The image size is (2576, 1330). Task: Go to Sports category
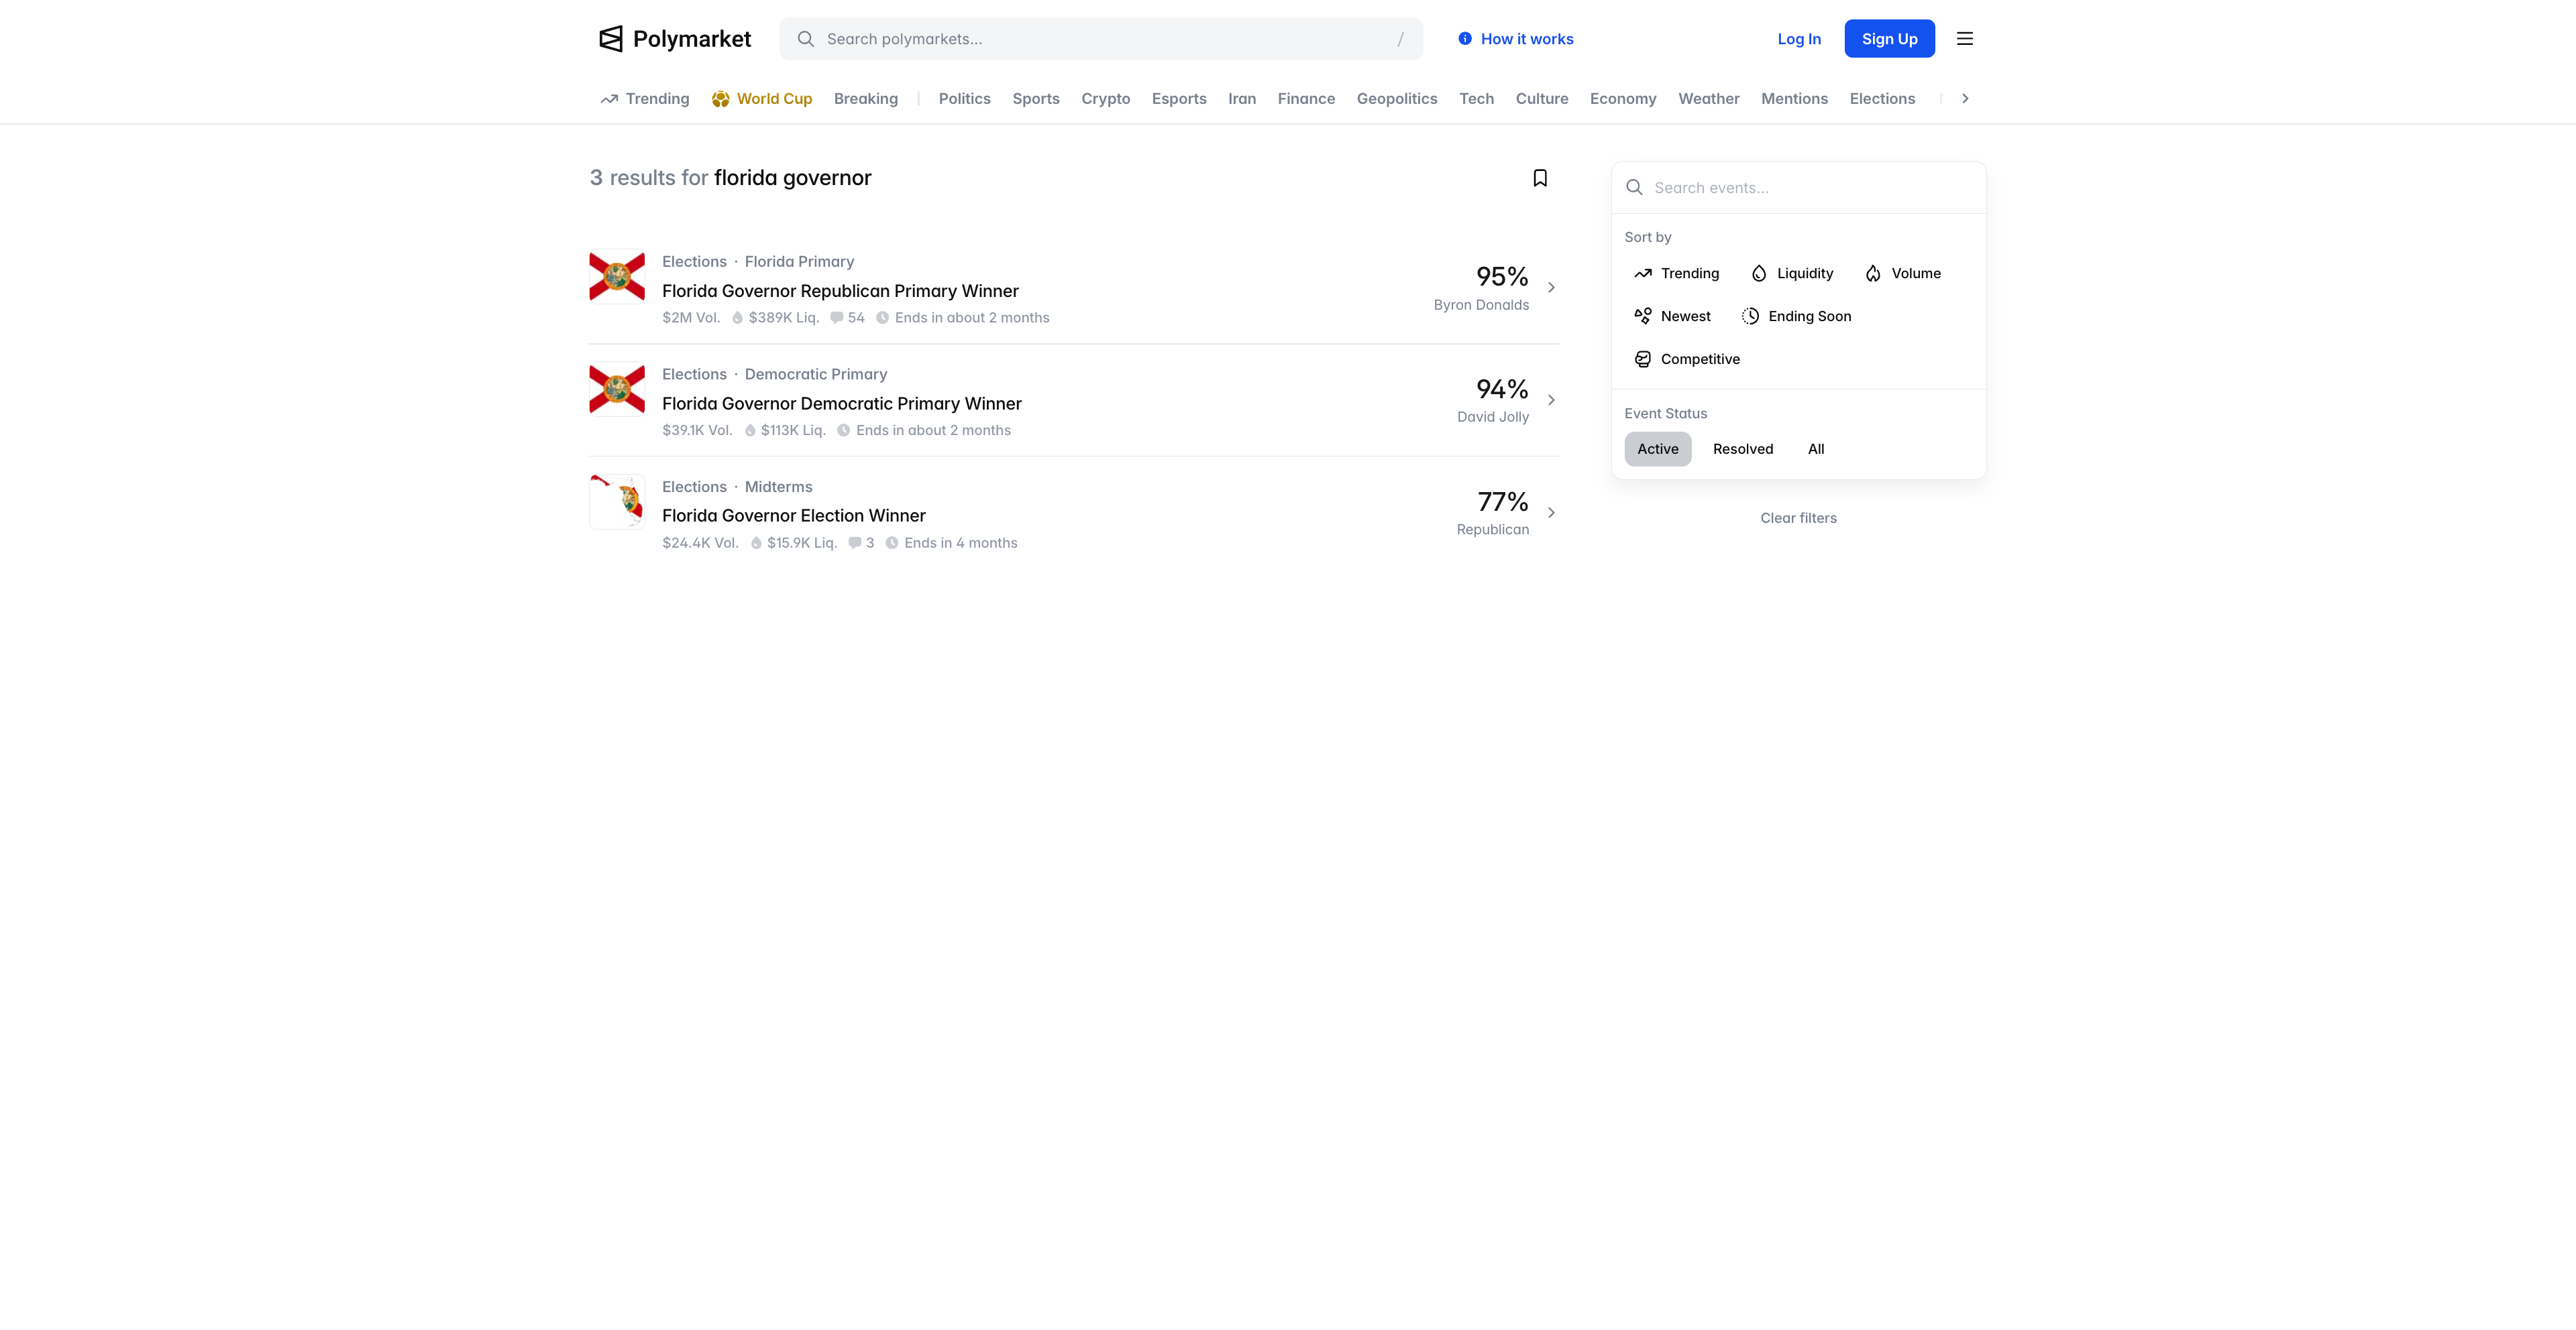coord(1036,99)
